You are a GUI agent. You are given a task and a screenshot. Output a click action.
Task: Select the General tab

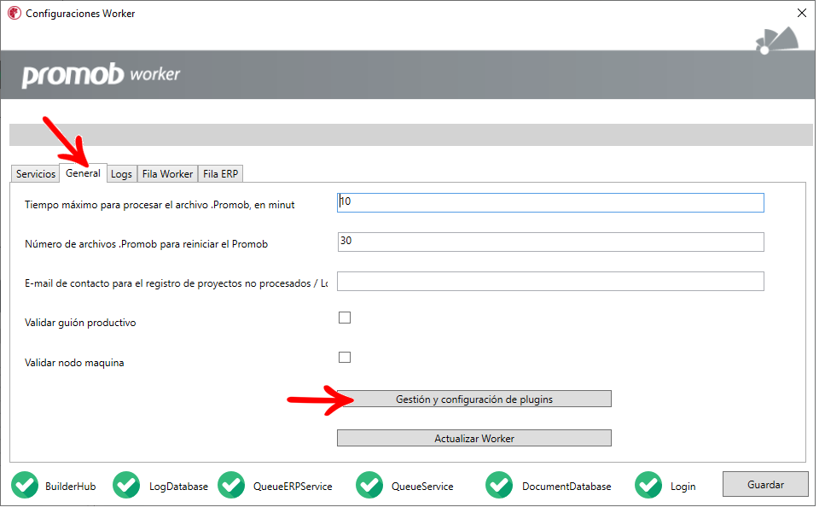tap(83, 173)
